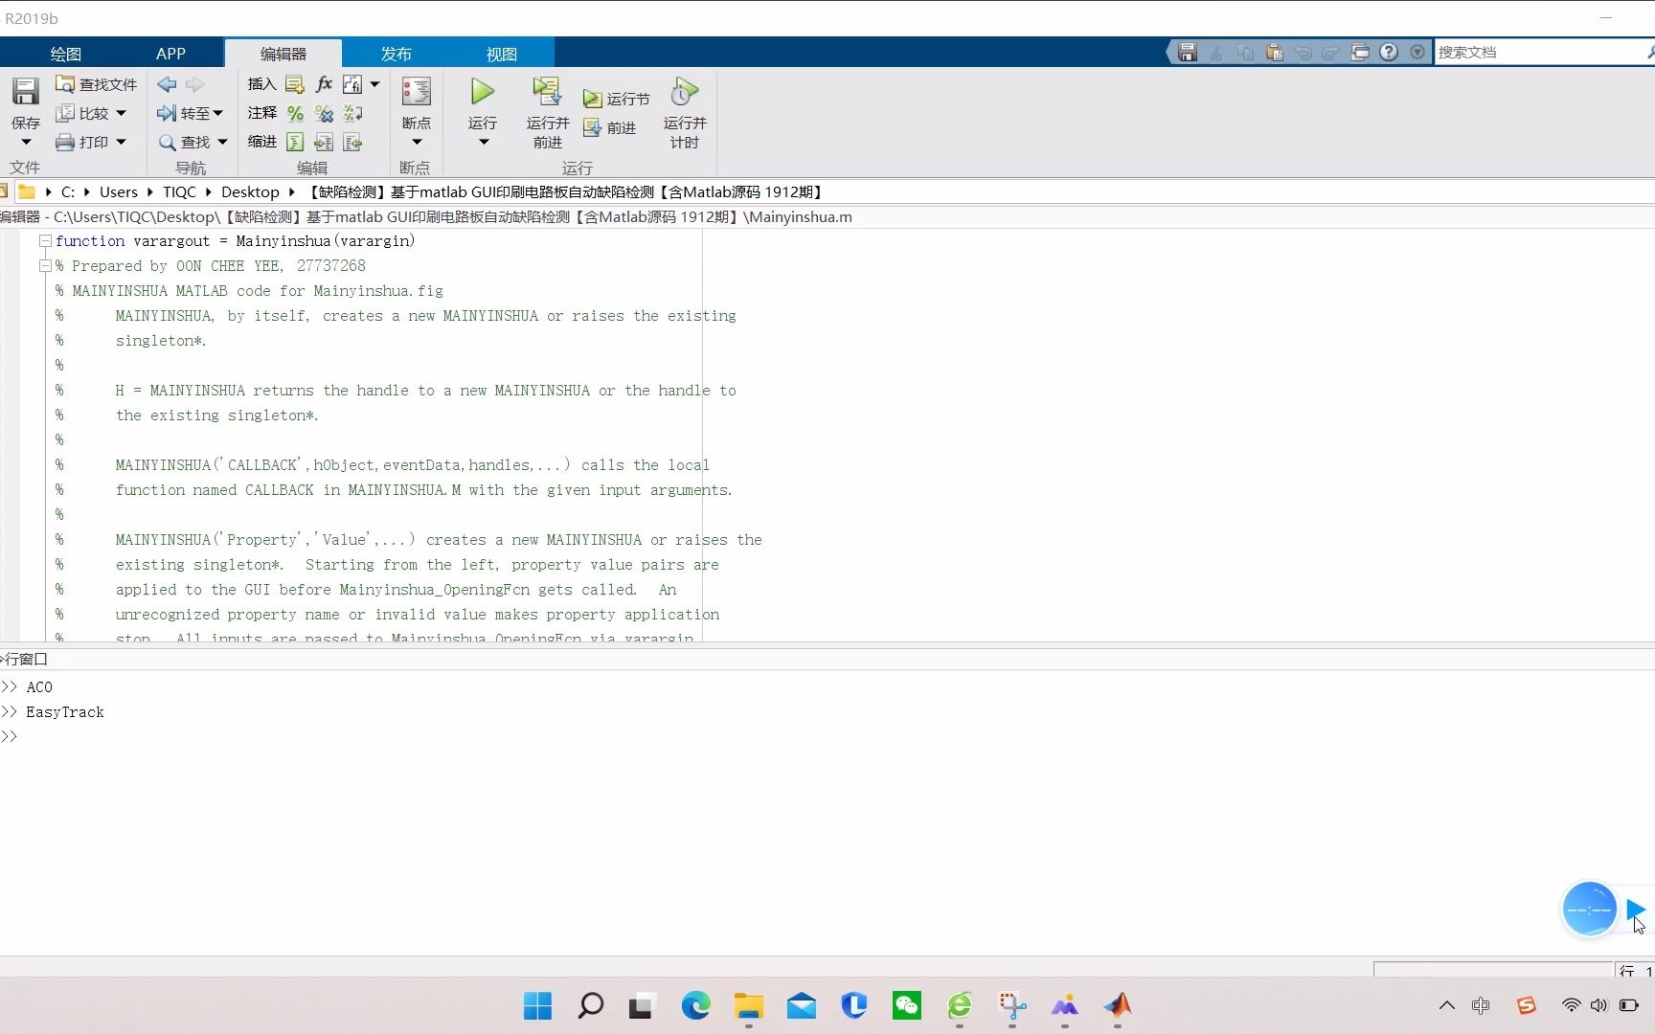Comment code with the 注释 percent icon
Viewport: 1655px width, 1034px height.
tap(294, 113)
